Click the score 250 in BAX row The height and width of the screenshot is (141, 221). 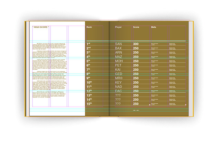(x=136, y=48)
